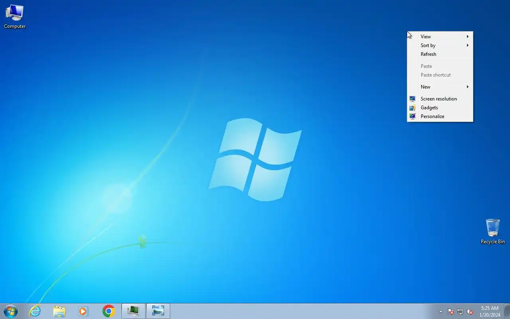Open Google Chrome from the taskbar

tap(108, 311)
